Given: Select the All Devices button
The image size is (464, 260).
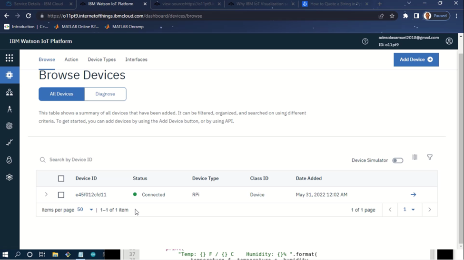Looking at the screenshot, I should click(x=61, y=94).
